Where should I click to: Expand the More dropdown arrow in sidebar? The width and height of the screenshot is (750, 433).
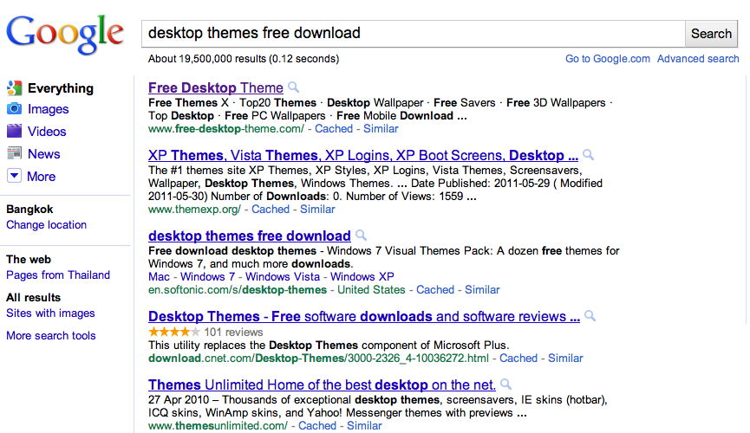pyautogui.click(x=15, y=176)
